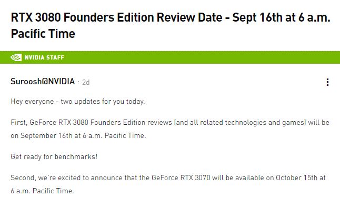Open the Suroosh@NVIDIA user profile
The width and height of the screenshot is (340, 207).
click(43, 81)
